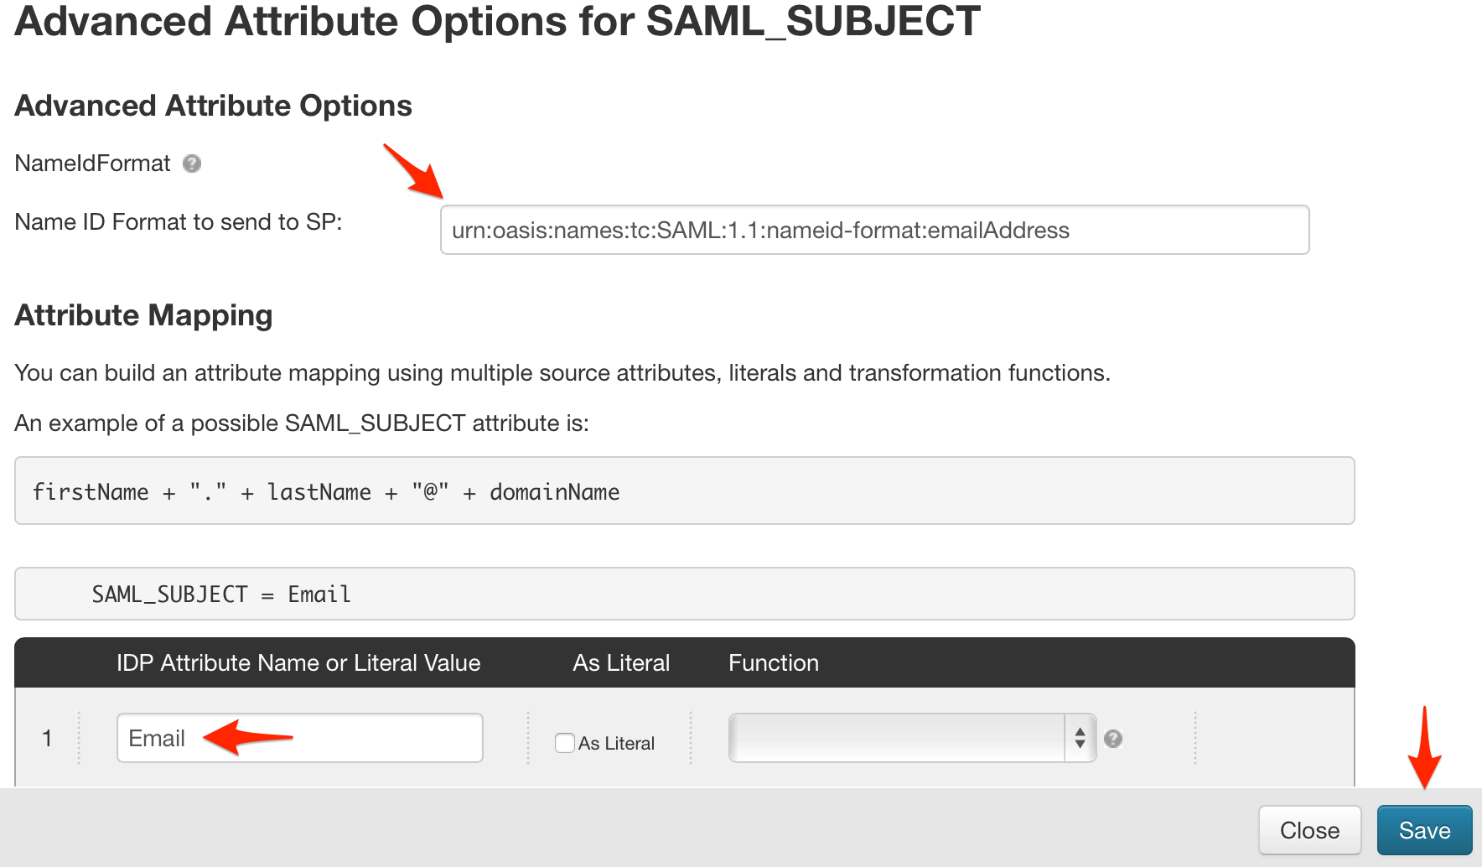Screen dimensions: 1482x867
Task: Click the "Advanced Attribute Options" subheading
Action: coord(214,106)
